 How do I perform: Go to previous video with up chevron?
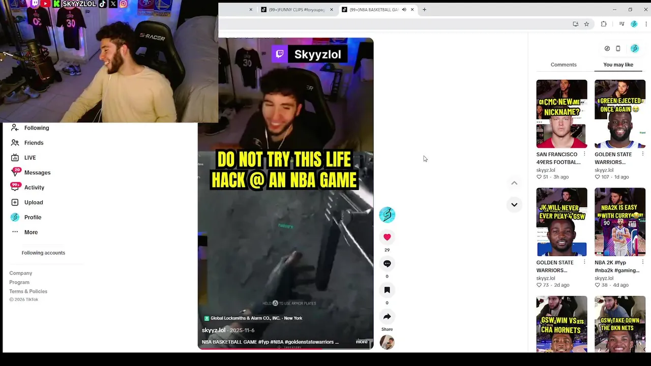point(514,183)
